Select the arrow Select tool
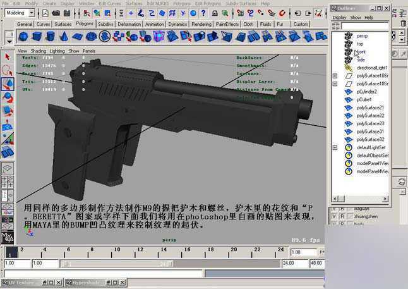The height and width of the screenshot is (289, 408). pyautogui.click(x=8, y=56)
